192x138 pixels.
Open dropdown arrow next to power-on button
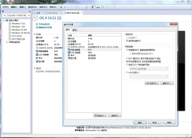65,7
